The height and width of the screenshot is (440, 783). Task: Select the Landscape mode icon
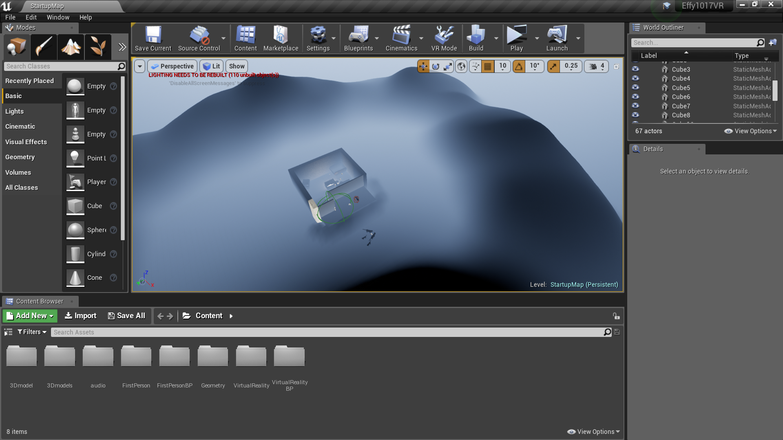click(x=71, y=47)
